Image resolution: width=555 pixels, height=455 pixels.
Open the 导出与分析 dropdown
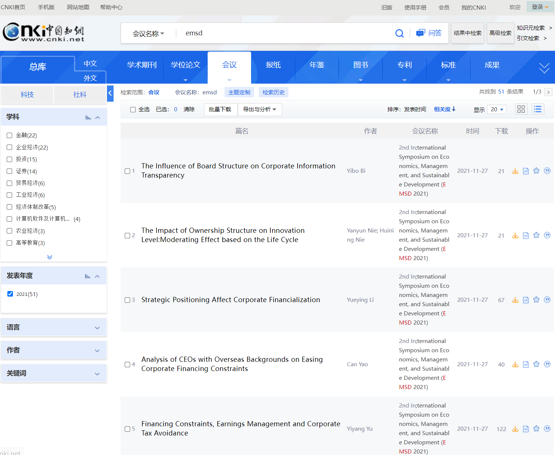pyautogui.click(x=260, y=109)
